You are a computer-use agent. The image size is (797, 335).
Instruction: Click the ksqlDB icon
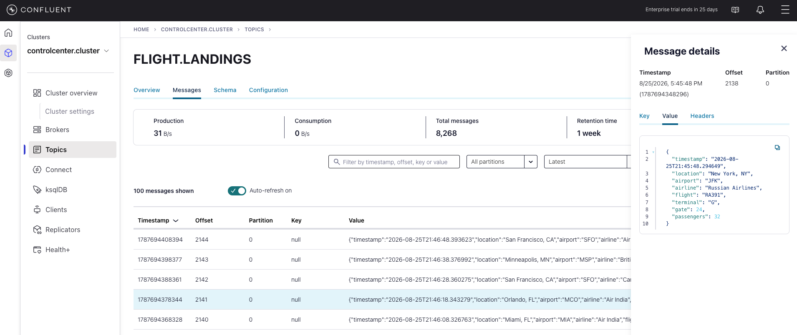[x=37, y=190]
